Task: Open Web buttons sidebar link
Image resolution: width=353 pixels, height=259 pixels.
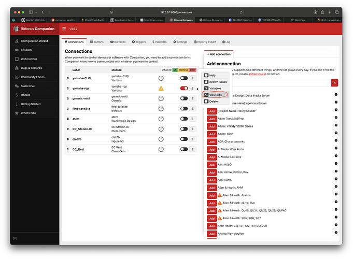Action: pyautogui.click(x=29, y=59)
